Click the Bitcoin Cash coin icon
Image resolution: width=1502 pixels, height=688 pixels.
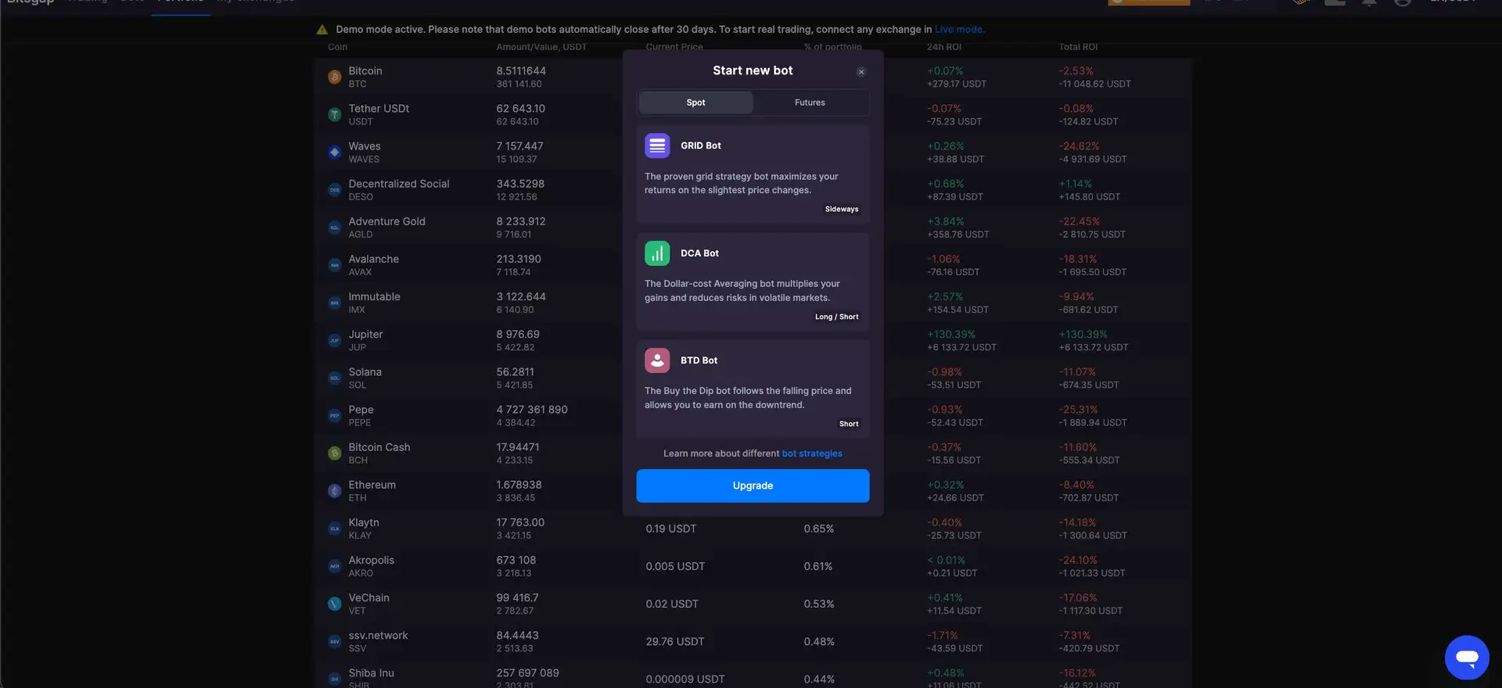click(x=335, y=453)
